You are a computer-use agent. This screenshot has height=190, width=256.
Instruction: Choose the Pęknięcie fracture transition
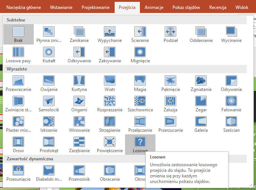170,83
